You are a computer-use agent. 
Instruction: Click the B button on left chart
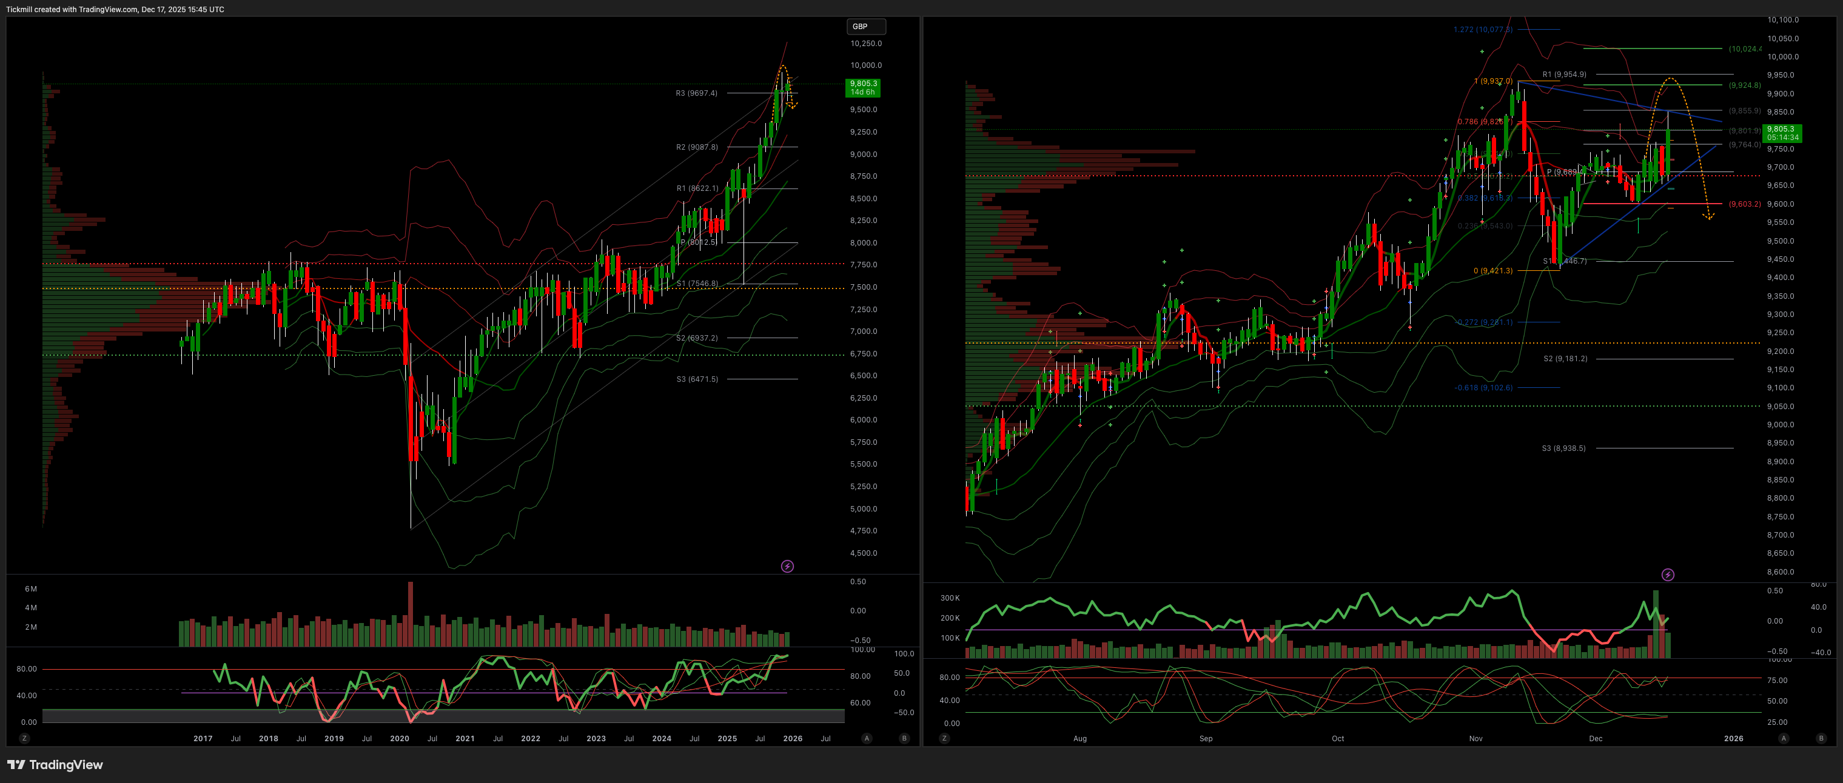click(x=904, y=738)
